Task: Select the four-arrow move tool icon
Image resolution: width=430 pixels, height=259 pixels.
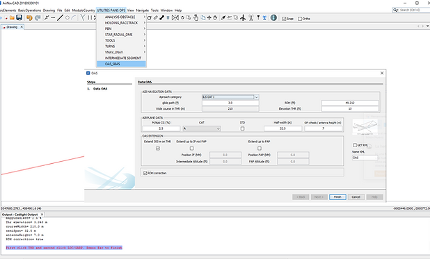Action: pyautogui.click(x=209, y=18)
